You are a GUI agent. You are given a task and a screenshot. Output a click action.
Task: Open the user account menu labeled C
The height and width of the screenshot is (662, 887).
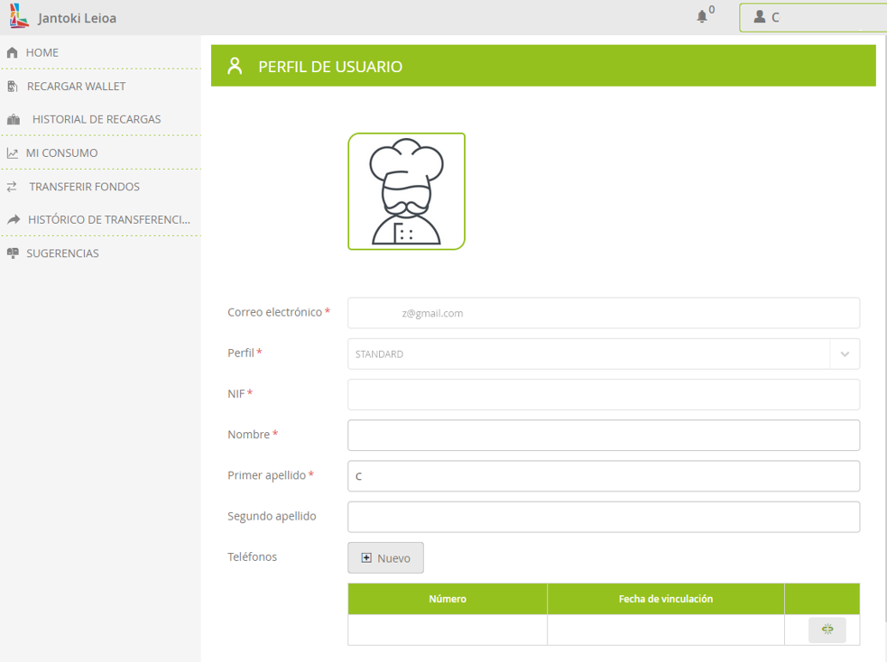coord(812,17)
